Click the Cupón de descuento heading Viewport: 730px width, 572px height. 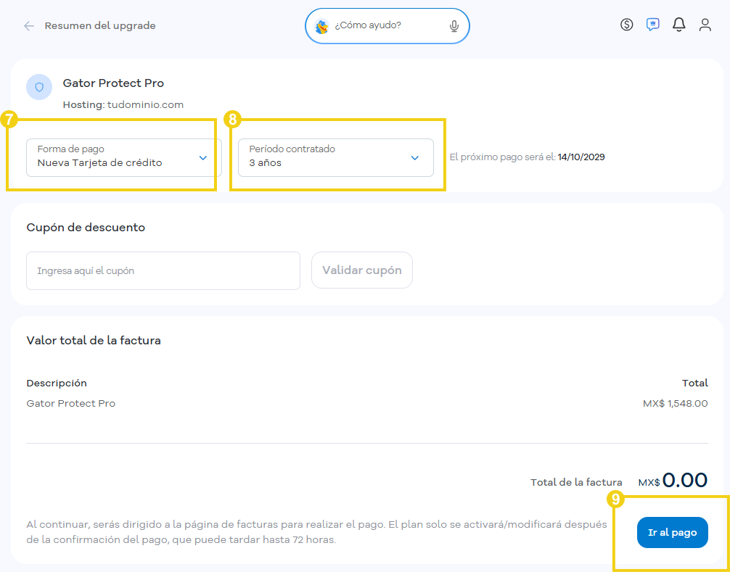point(86,228)
